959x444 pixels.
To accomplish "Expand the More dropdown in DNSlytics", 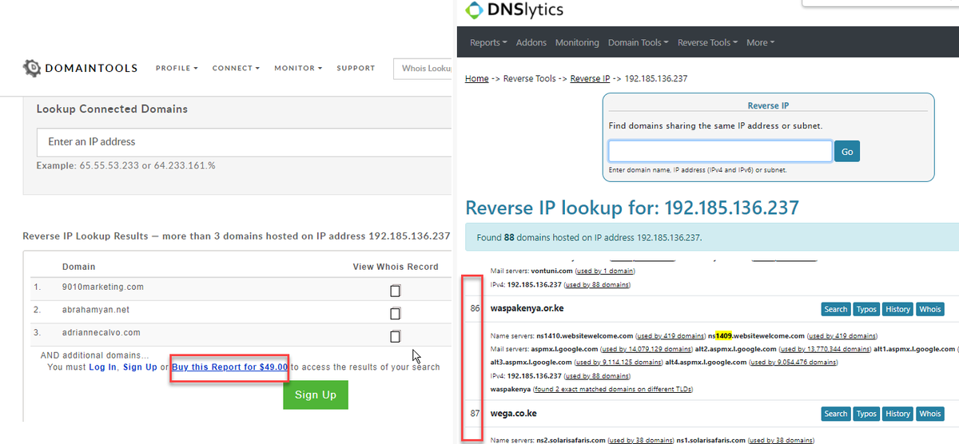I will point(760,43).
